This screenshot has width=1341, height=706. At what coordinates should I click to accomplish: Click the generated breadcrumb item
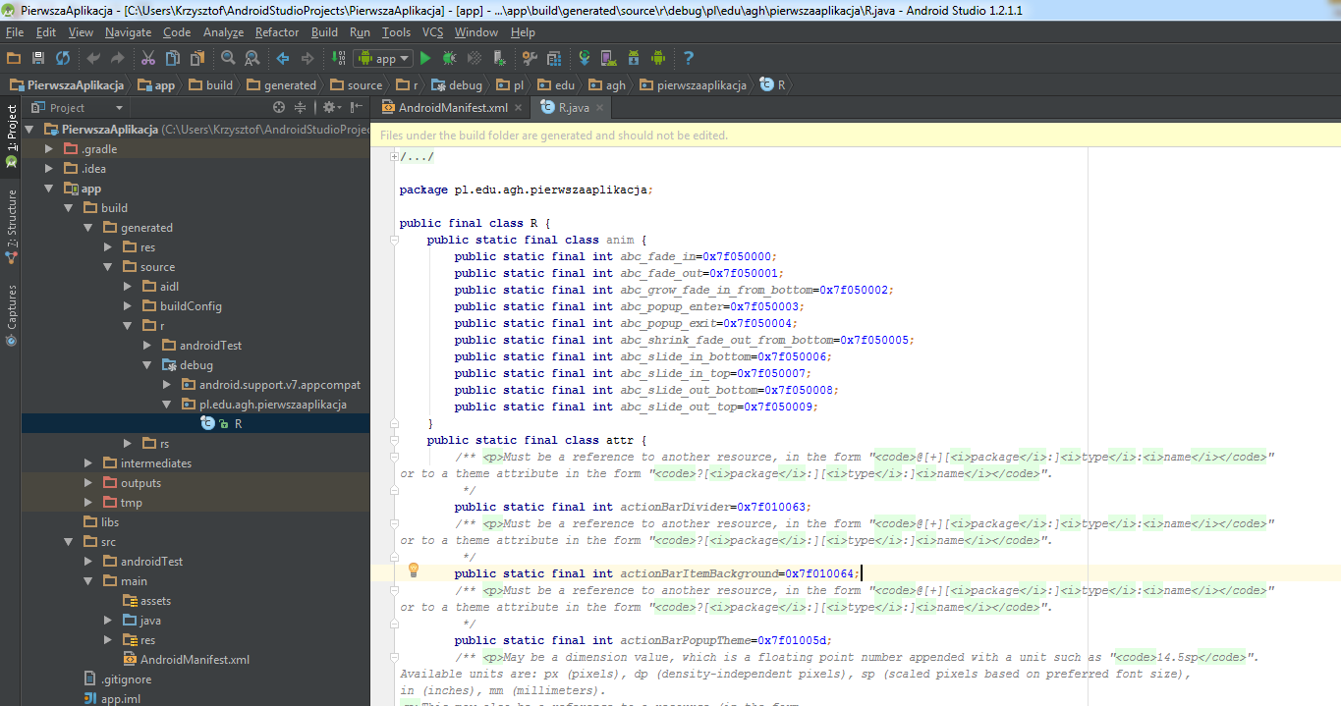[x=282, y=85]
